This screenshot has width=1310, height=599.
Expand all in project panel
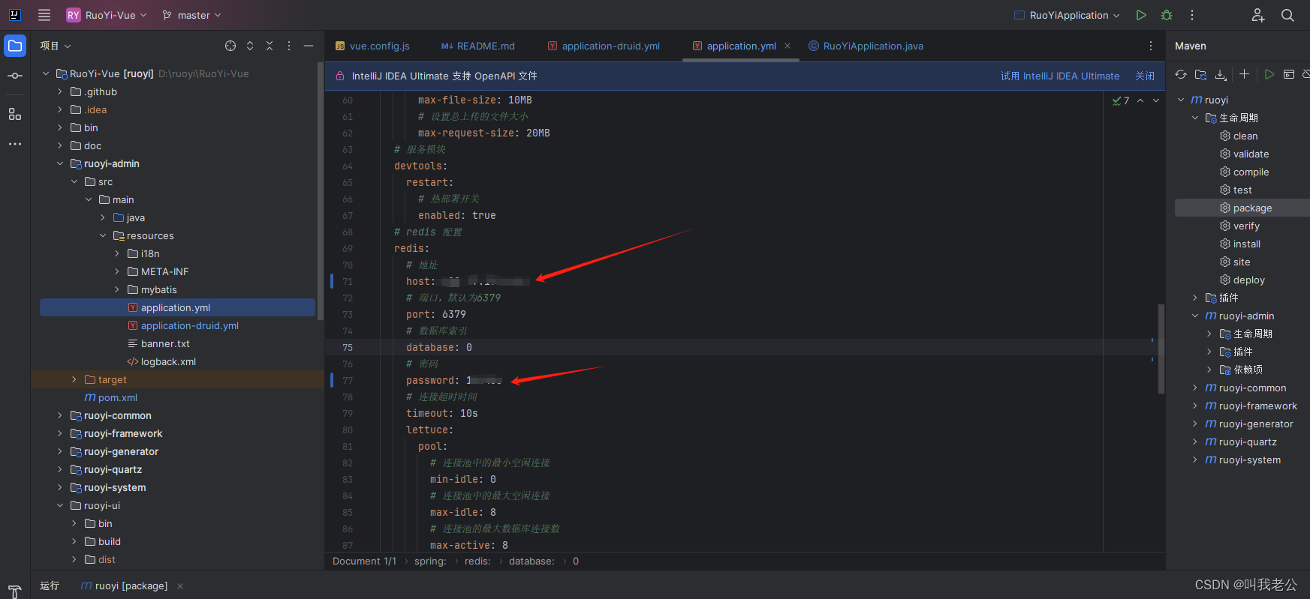tap(250, 46)
